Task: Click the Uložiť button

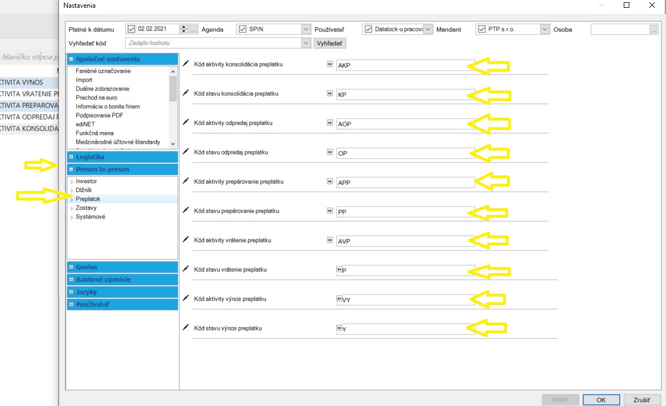Action: pos(560,400)
